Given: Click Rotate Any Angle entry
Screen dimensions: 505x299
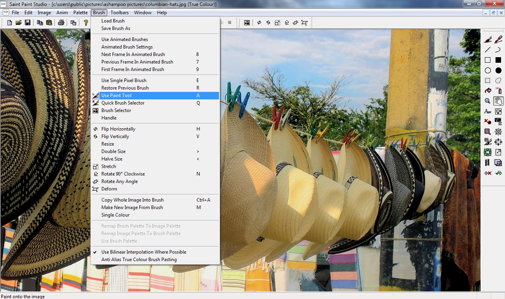Looking at the screenshot, I should pyautogui.click(x=120, y=181).
